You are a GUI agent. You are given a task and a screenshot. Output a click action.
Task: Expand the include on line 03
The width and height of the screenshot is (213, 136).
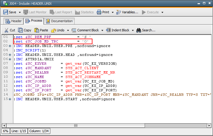click(x=10, y=46)
